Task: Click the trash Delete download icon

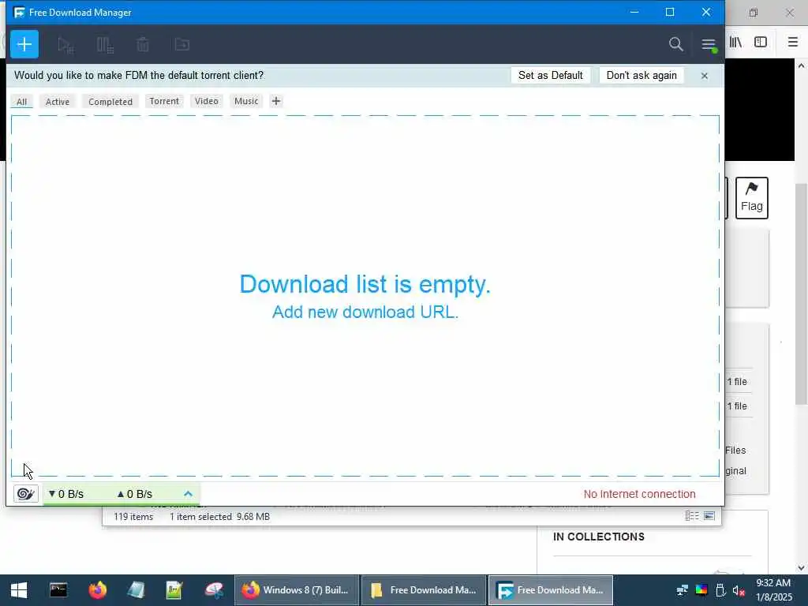Action: tap(143, 45)
